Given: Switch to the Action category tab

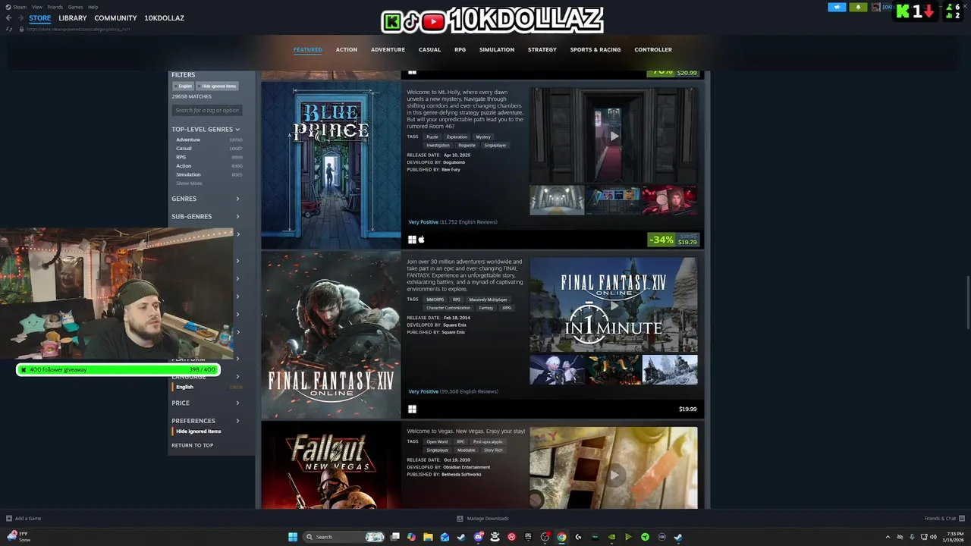Looking at the screenshot, I should (x=346, y=49).
